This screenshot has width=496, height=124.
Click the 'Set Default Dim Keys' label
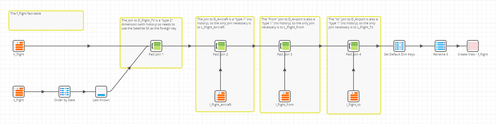point(399,54)
